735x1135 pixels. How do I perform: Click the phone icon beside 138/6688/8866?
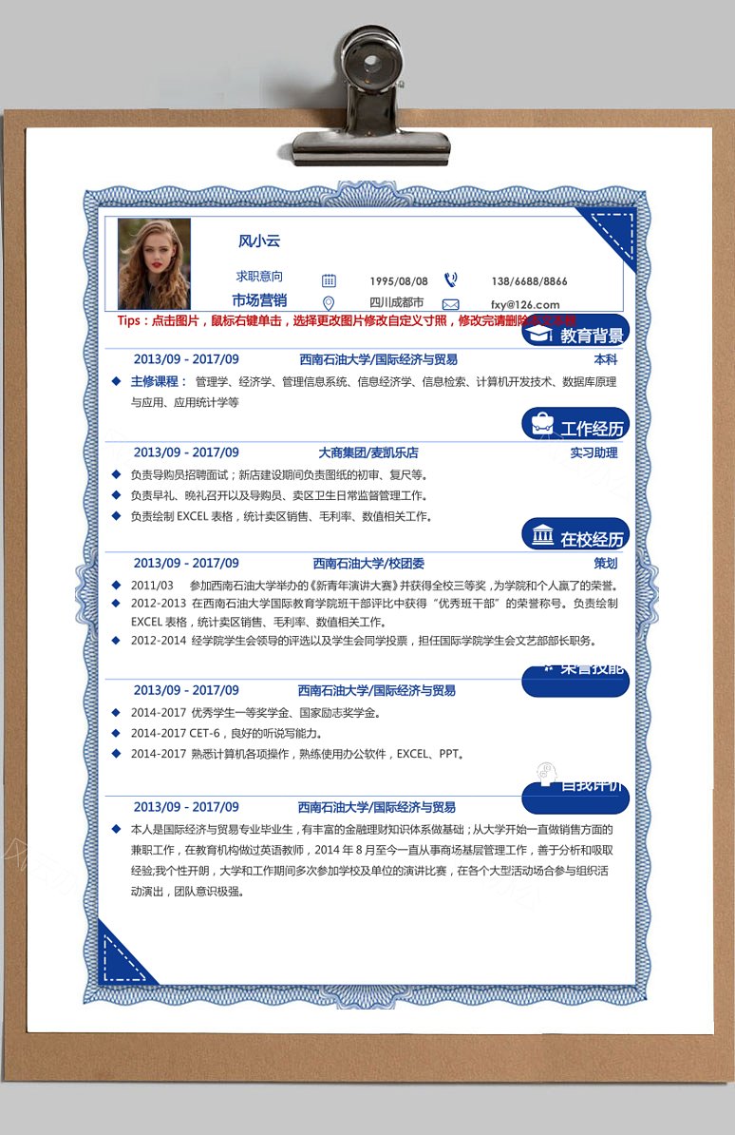point(451,279)
